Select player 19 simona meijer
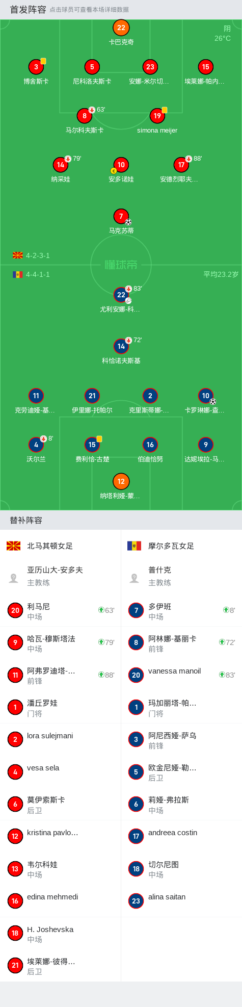Screen dimensions: 242x1007 tap(157, 116)
